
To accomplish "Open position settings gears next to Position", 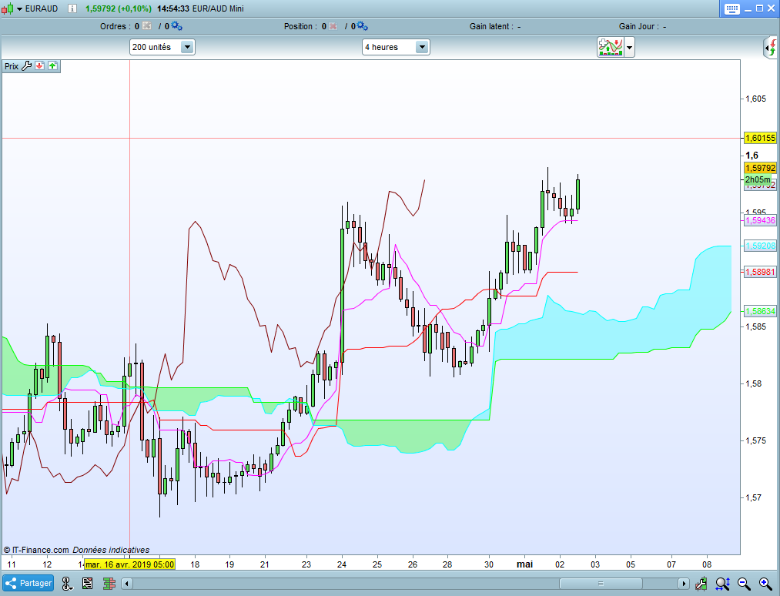I will tap(362, 26).
